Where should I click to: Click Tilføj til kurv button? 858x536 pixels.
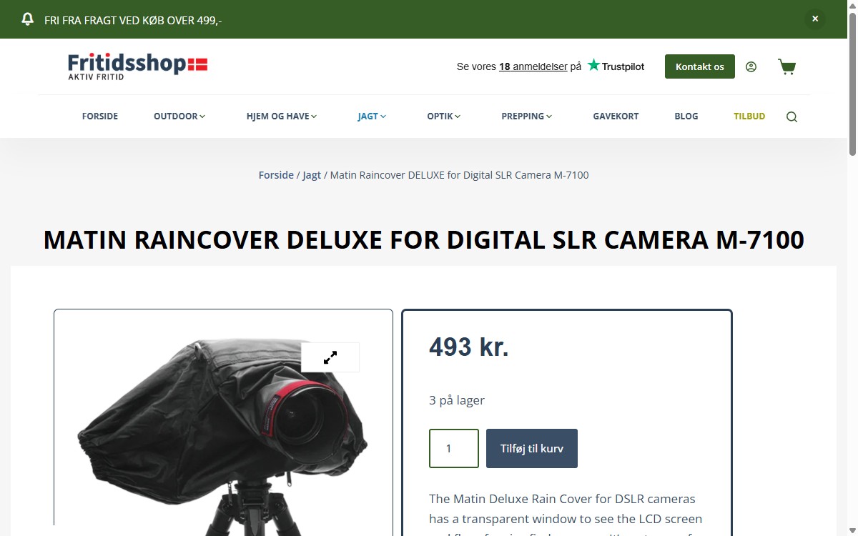click(x=532, y=448)
